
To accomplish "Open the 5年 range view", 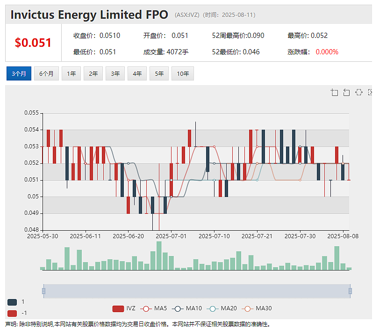I will 159,73.
